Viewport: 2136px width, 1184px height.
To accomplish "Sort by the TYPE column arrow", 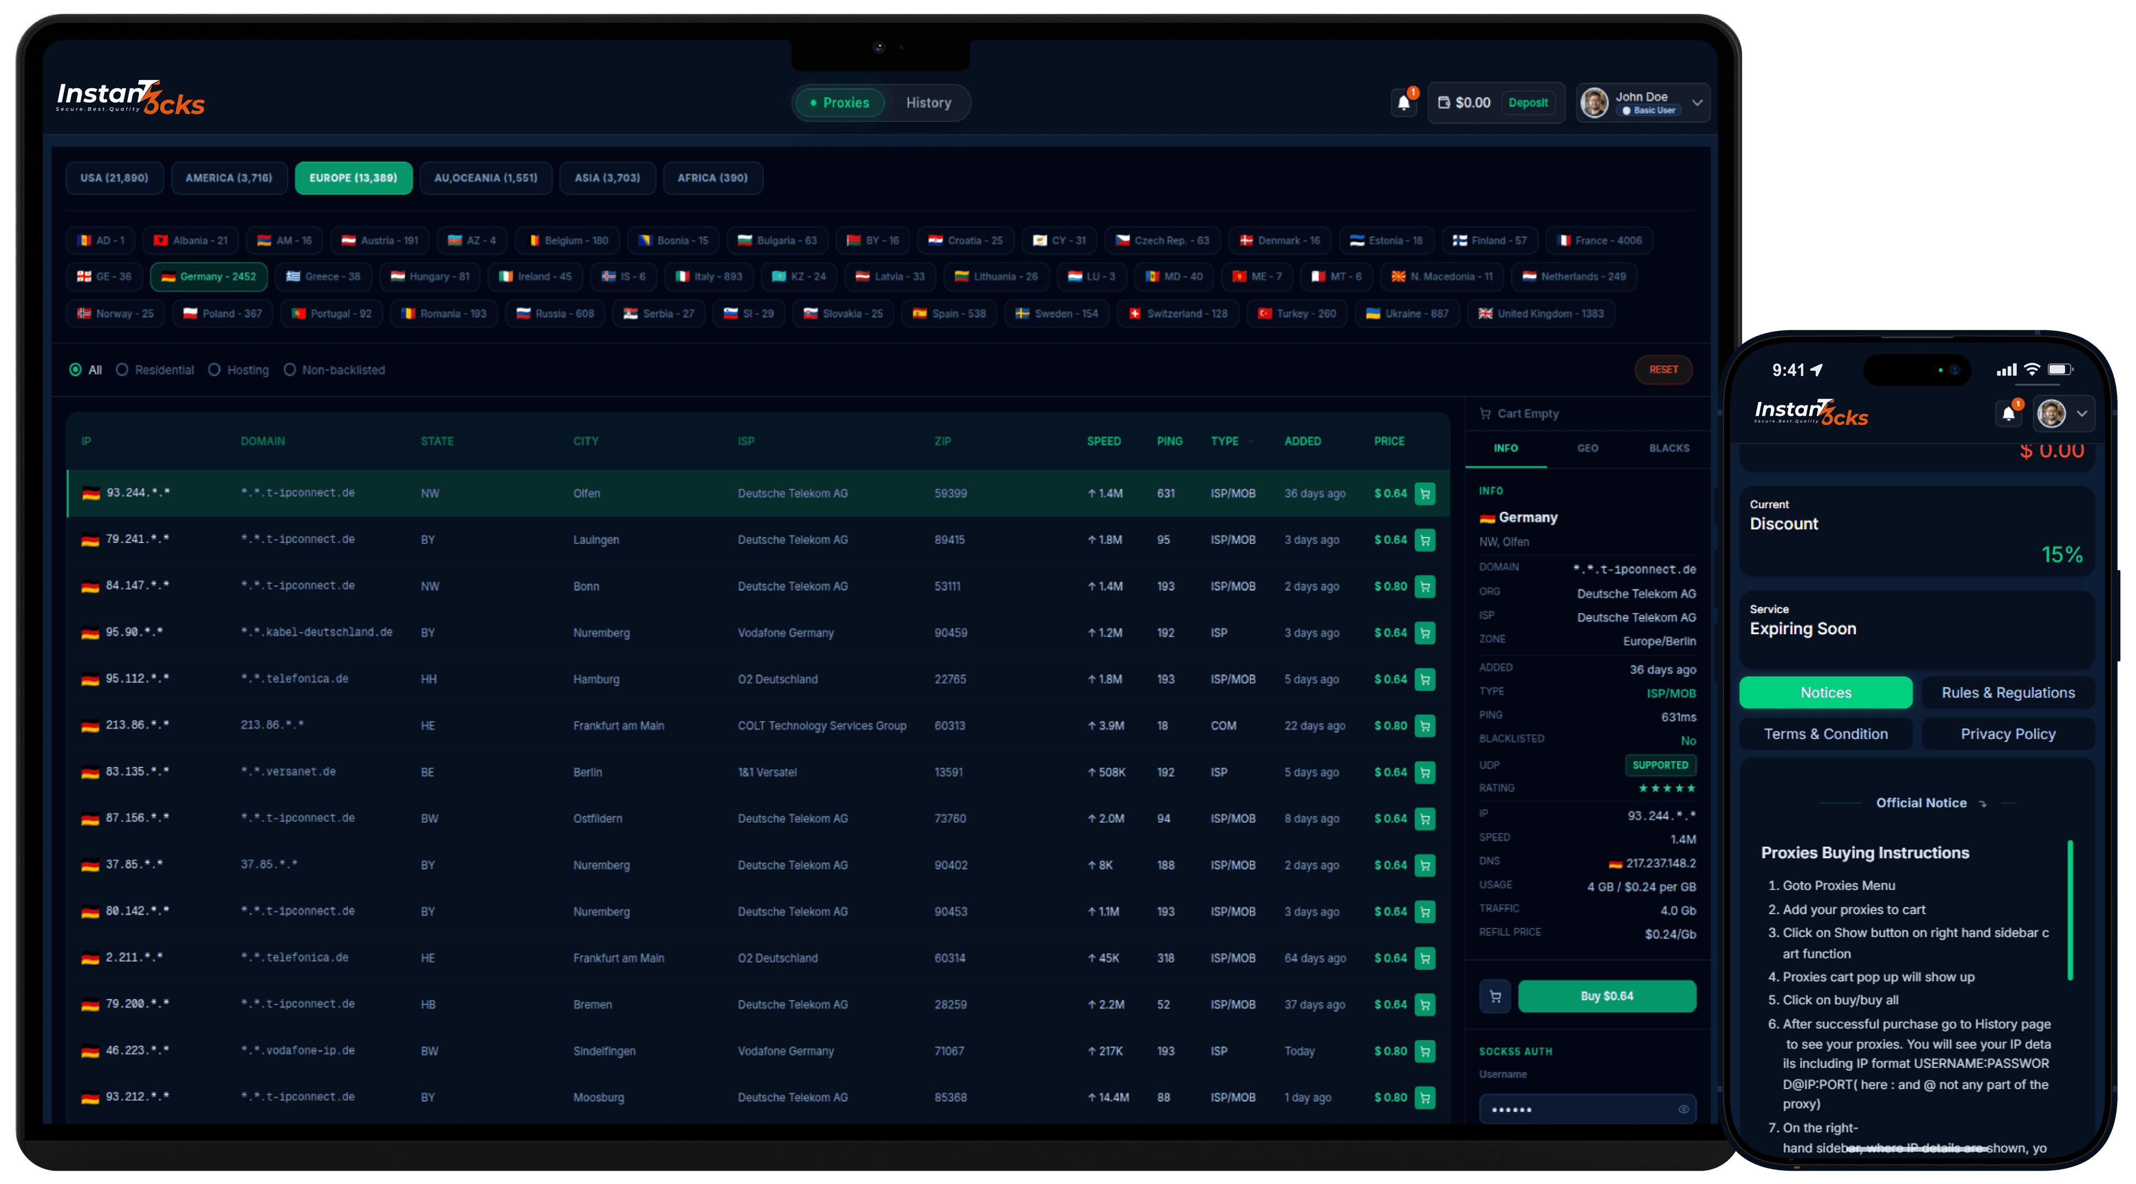I will [x=1252, y=442].
